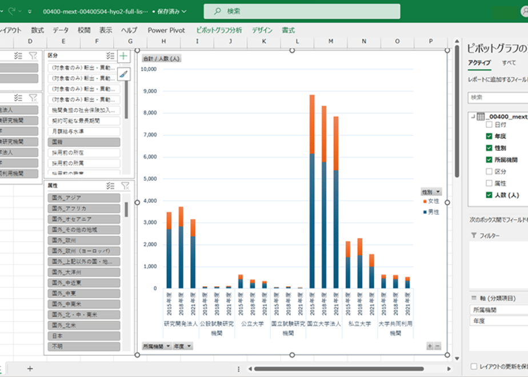Open the chart styles brush button
528x377 pixels.
123,74
